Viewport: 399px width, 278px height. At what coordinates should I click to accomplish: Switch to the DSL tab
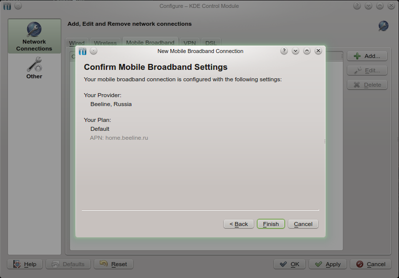click(211, 43)
